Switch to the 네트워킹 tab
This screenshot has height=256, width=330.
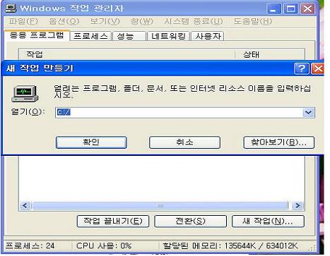click(x=168, y=36)
